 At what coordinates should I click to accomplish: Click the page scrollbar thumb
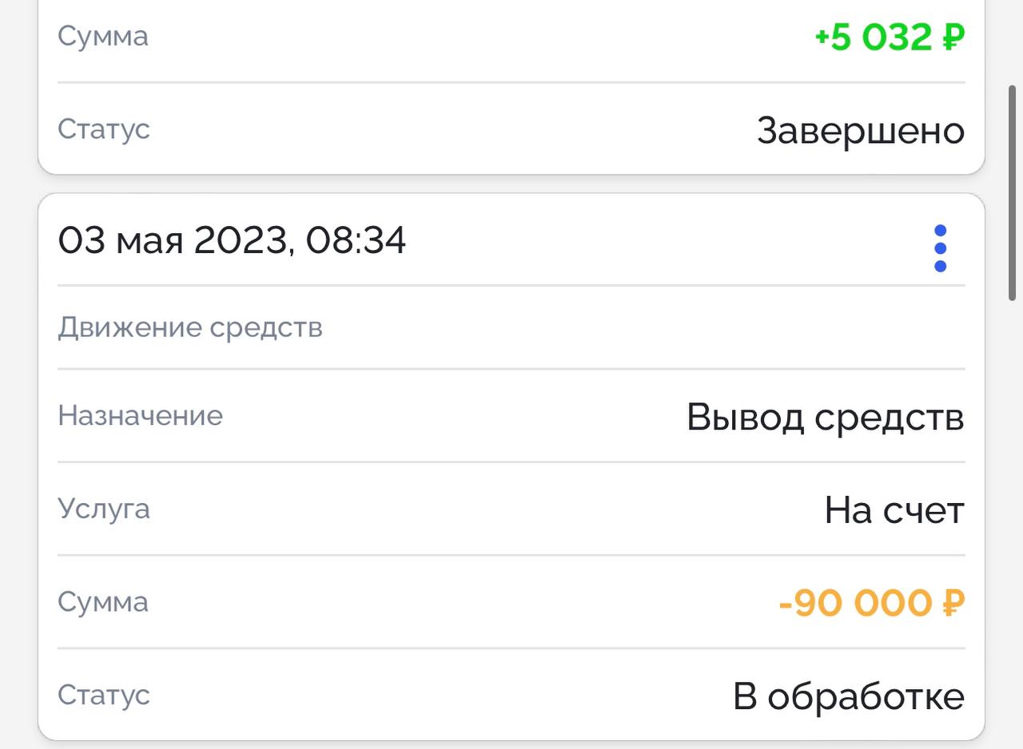tap(1013, 192)
